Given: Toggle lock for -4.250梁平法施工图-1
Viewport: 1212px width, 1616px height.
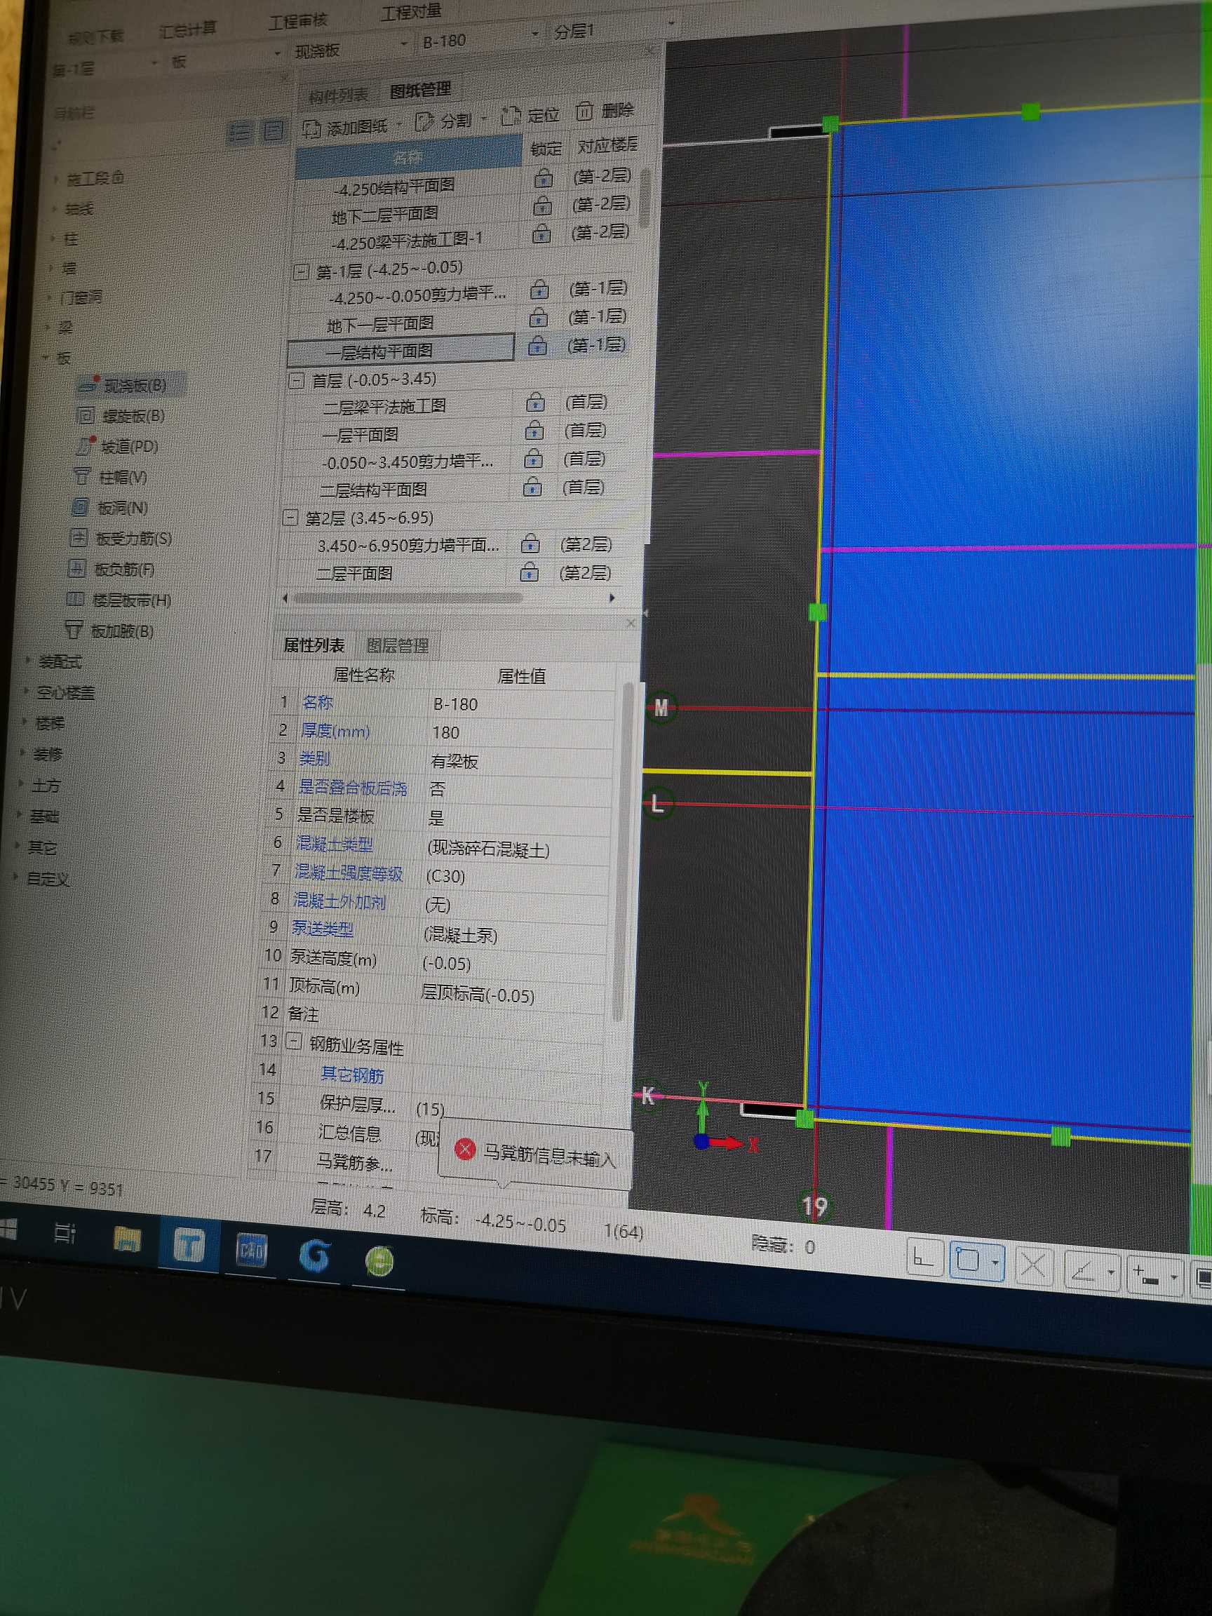Looking at the screenshot, I should click(x=541, y=233).
